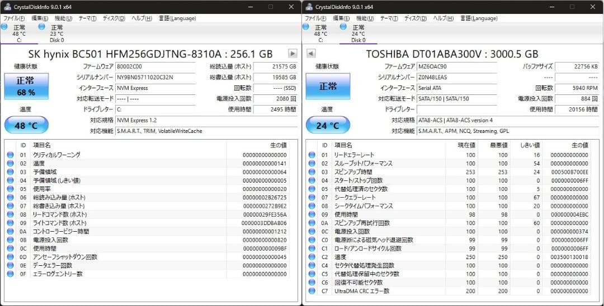The image size is (604, 306).
Task: Click power-on count field 2080 回
Action: pyautogui.click(x=275, y=99)
